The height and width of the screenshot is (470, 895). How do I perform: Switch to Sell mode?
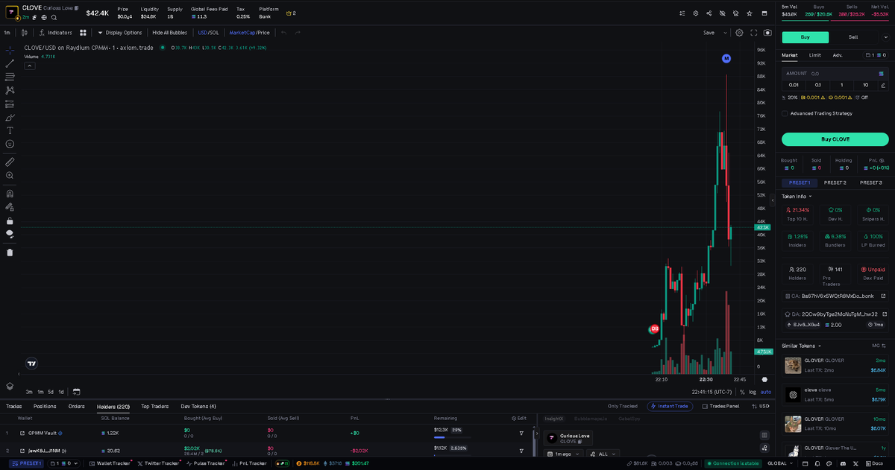[852, 37]
